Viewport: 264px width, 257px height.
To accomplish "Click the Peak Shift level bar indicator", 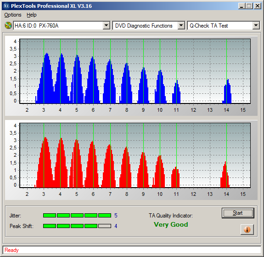I will click(77, 226).
